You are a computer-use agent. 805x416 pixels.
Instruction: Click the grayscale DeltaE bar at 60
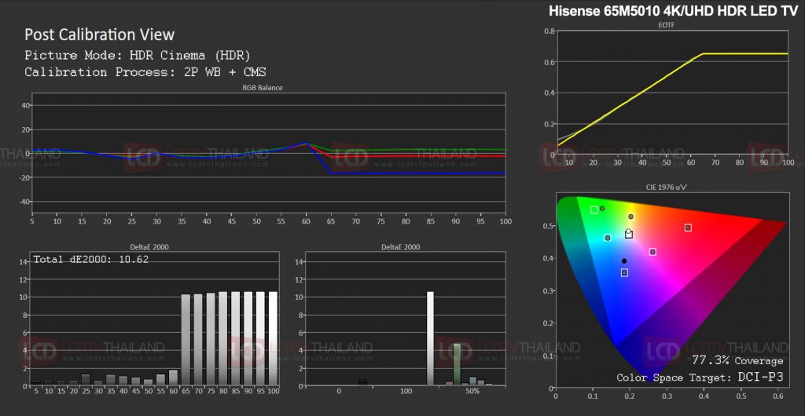(x=173, y=378)
